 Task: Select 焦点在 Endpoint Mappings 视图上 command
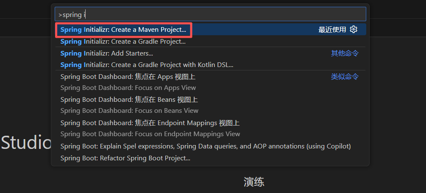[x=150, y=123]
